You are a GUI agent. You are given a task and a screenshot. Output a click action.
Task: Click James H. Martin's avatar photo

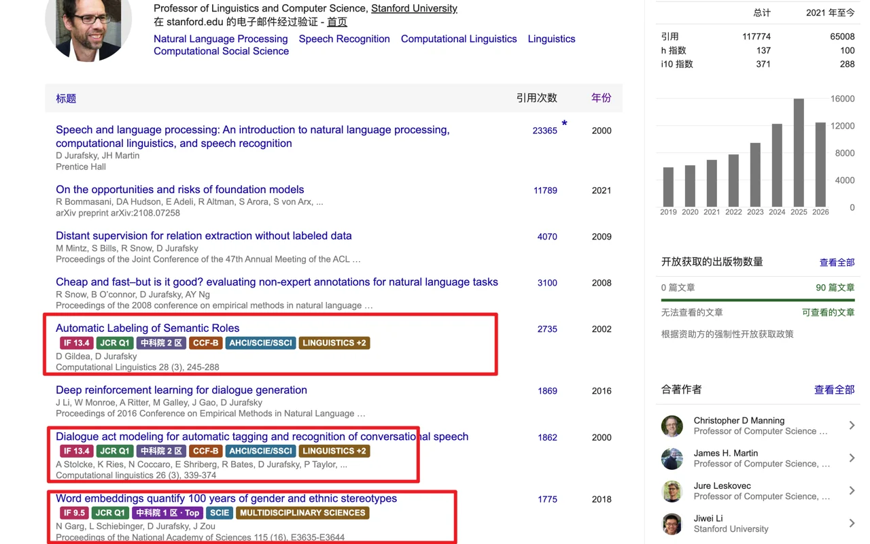[x=672, y=458]
